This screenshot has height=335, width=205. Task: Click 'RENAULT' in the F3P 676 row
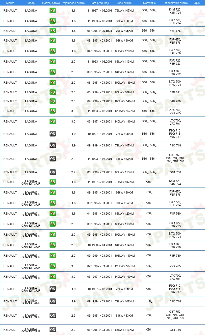click(10, 31)
